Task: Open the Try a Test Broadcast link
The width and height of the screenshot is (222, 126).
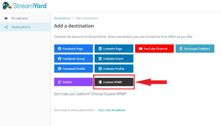Action: (112, 110)
